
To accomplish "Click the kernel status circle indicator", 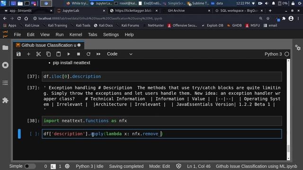I will (x=287, y=54).
